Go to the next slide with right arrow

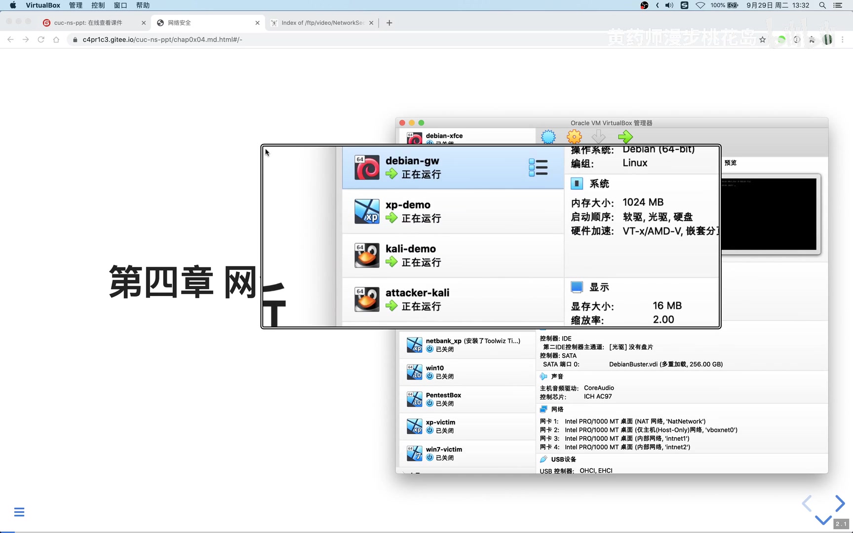pyautogui.click(x=840, y=503)
